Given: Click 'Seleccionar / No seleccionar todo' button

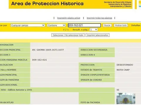Looking at the screenshot, I should click(x=68, y=35).
